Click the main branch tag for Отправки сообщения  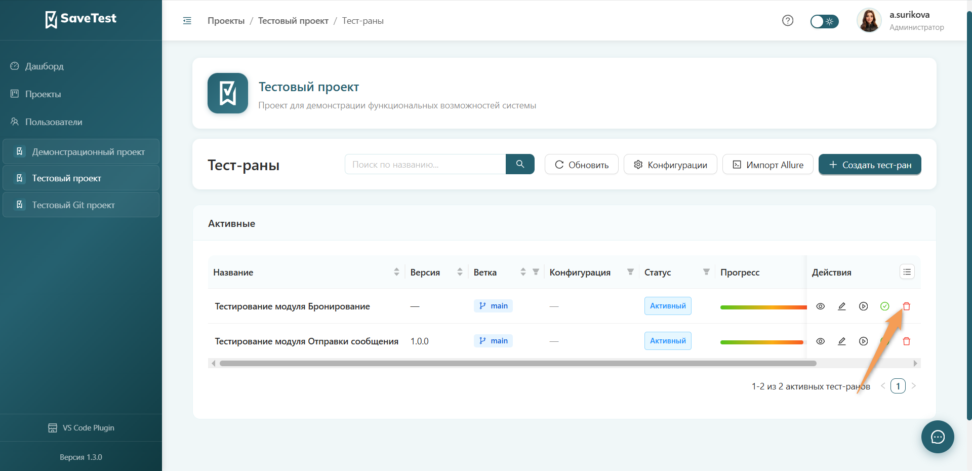click(x=493, y=341)
